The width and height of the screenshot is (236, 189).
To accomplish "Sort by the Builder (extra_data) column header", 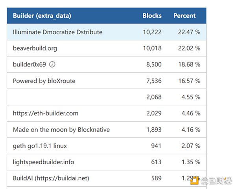I will (x=42, y=16).
